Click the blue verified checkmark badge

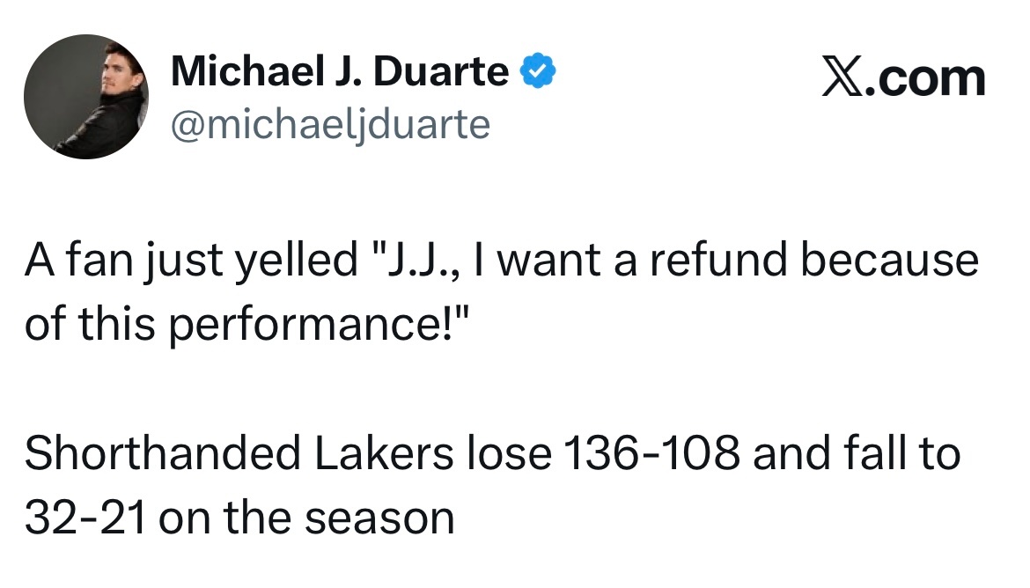point(538,71)
